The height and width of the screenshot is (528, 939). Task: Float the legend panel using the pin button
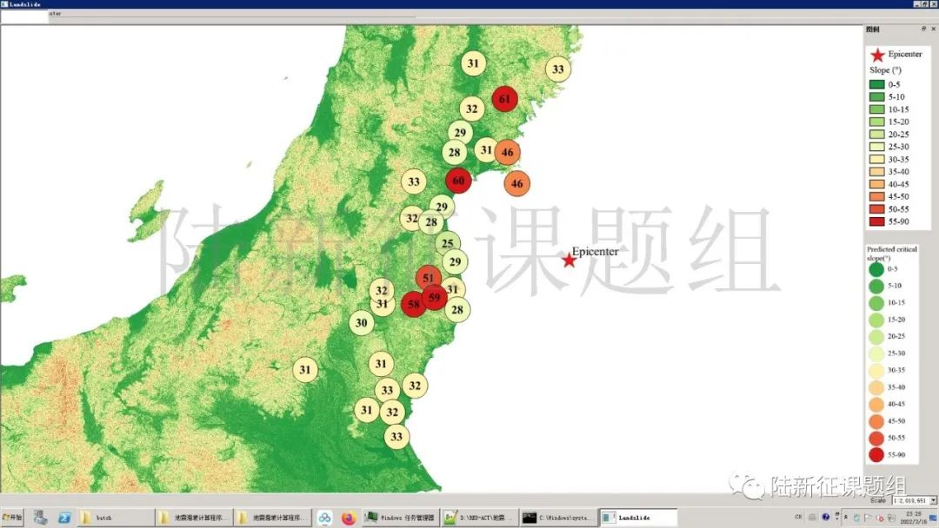[x=923, y=30]
